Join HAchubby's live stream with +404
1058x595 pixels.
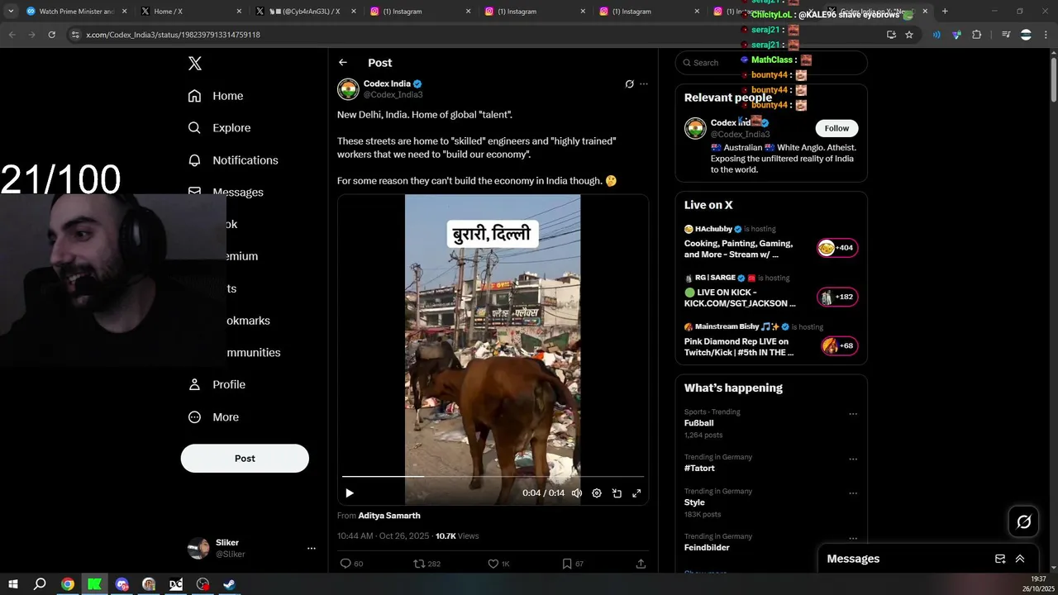[x=837, y=248]
